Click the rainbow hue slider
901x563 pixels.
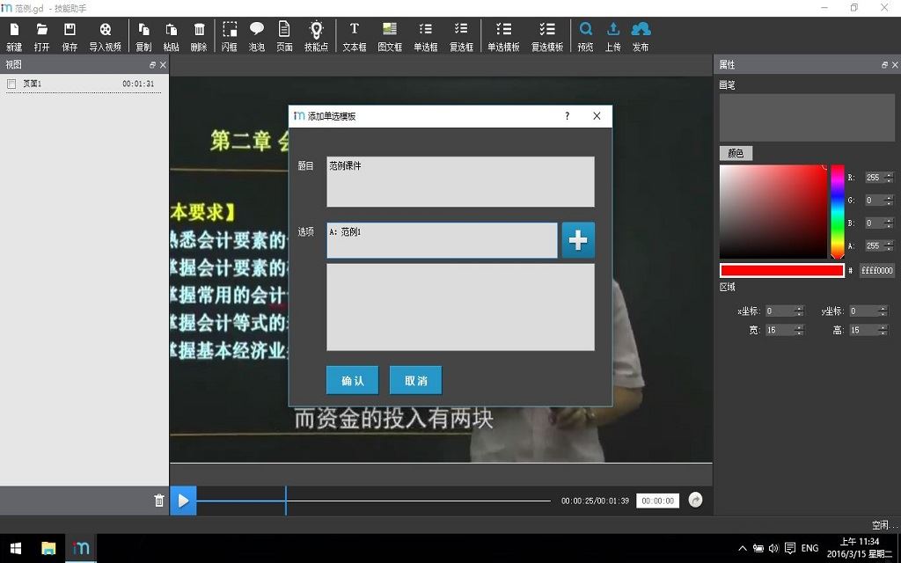838,212
